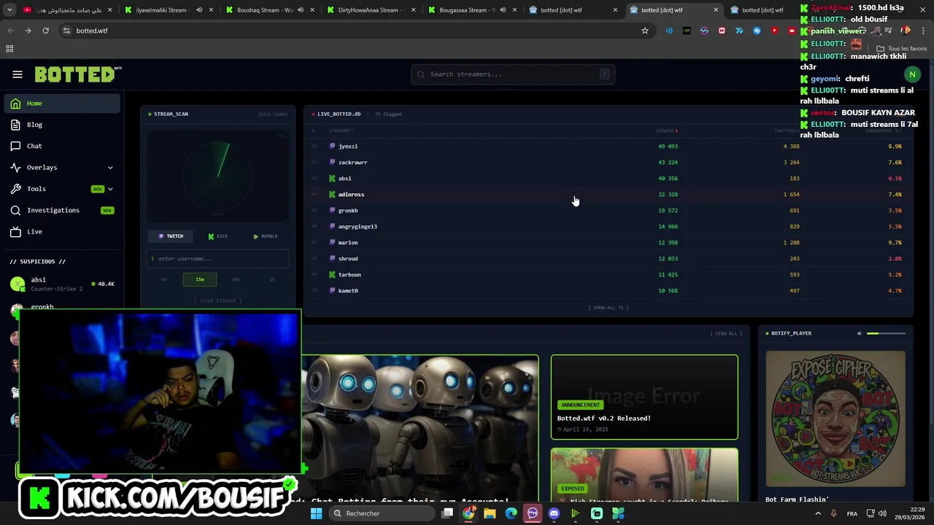934x525 pixels.
Task: Click the BOTTED logo
Action: (x=78, y=74)
